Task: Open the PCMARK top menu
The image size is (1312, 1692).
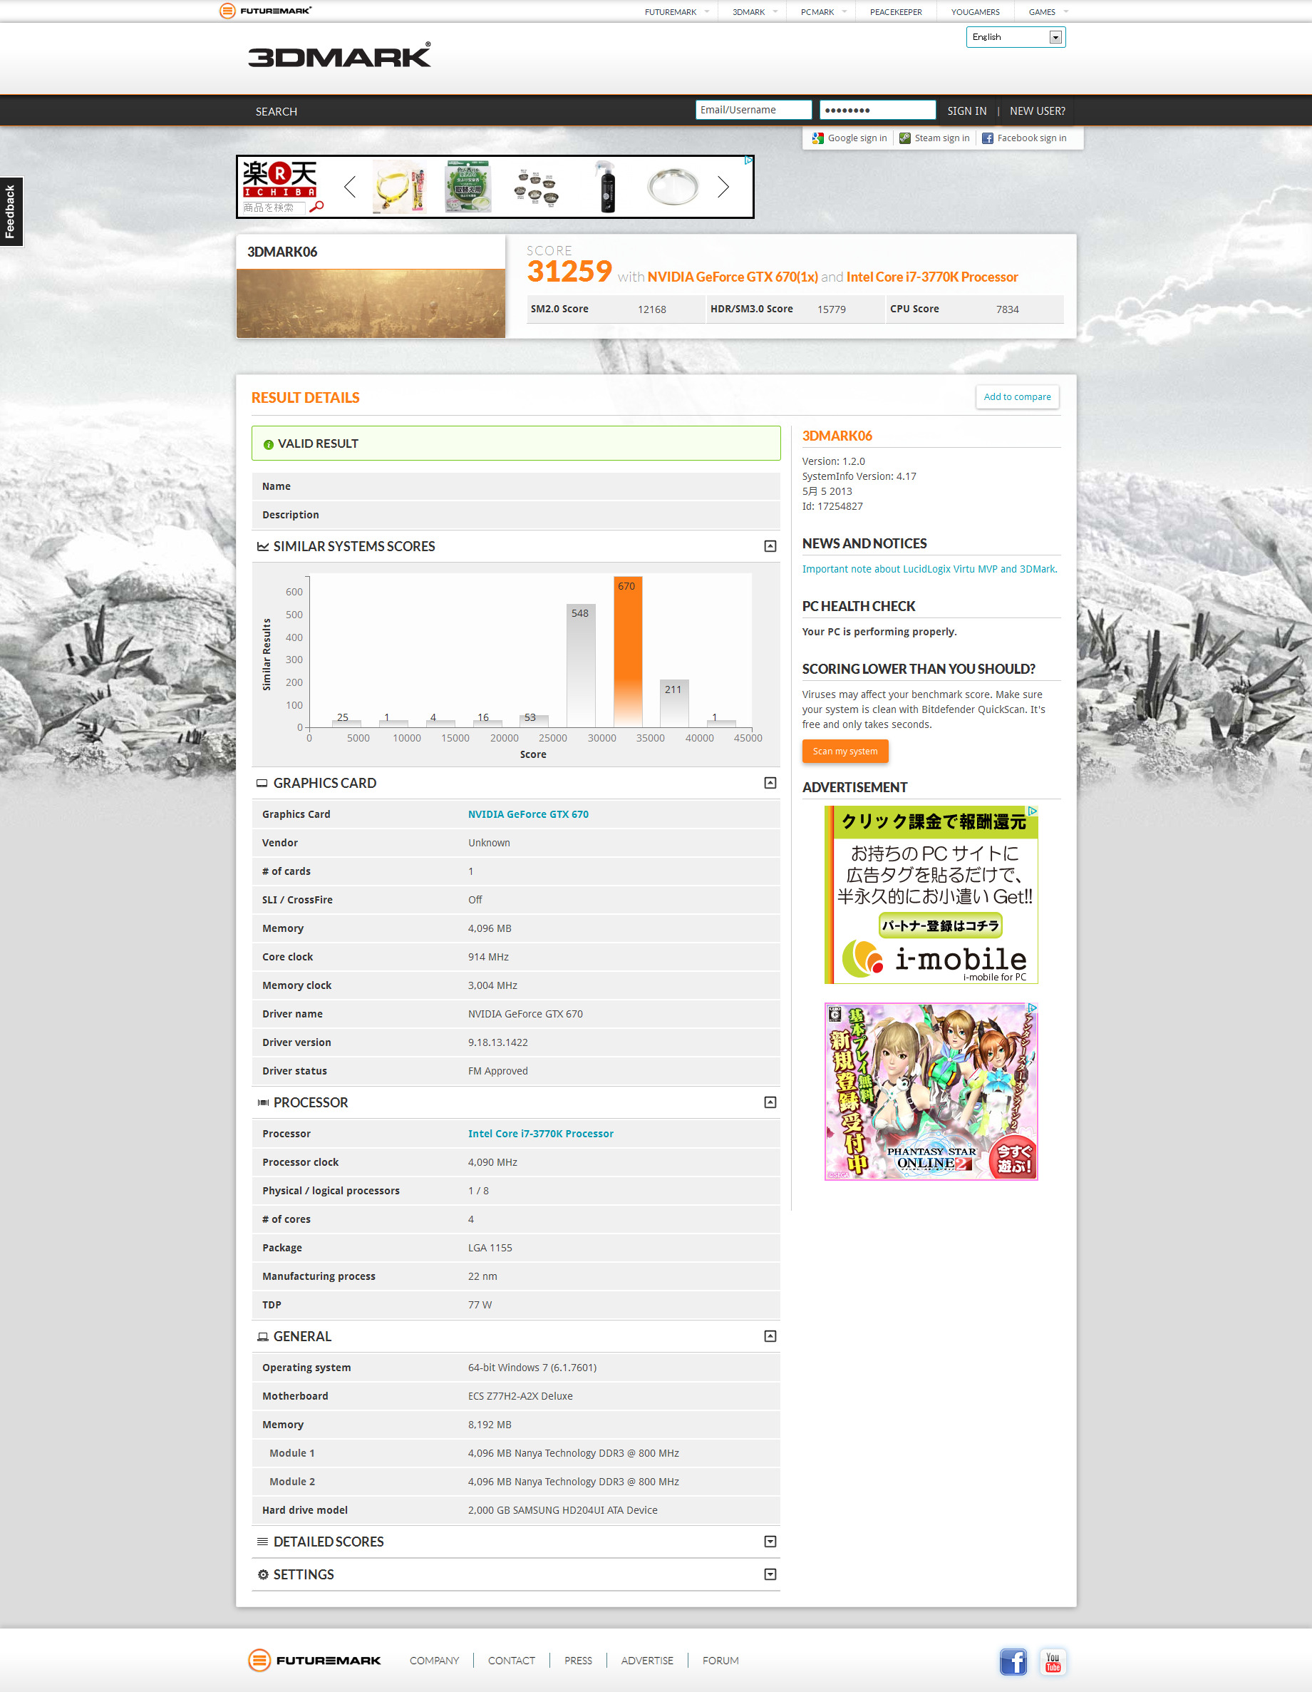Action: [x=823, y=11]
